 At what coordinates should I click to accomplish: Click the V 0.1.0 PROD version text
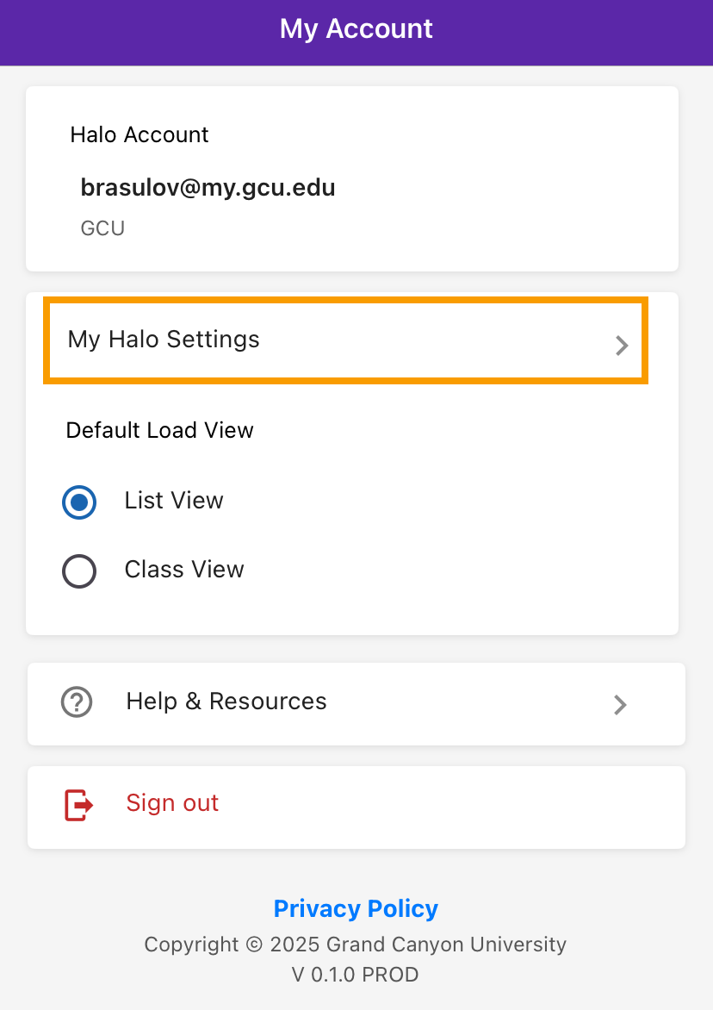pyautogui.click(x=356, y=975)
